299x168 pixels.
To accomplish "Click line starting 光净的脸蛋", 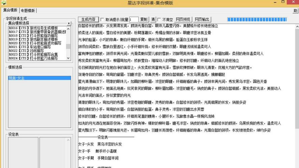I will (143, 40).
